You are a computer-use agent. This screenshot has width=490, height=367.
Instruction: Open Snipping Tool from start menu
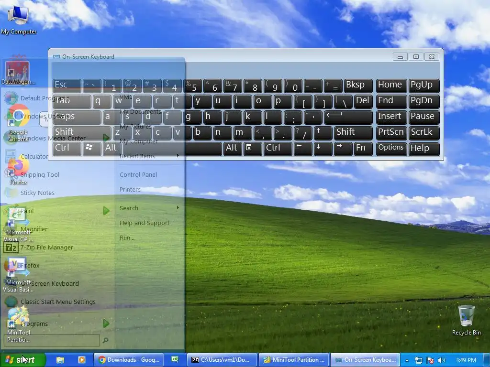pos(40,175)
